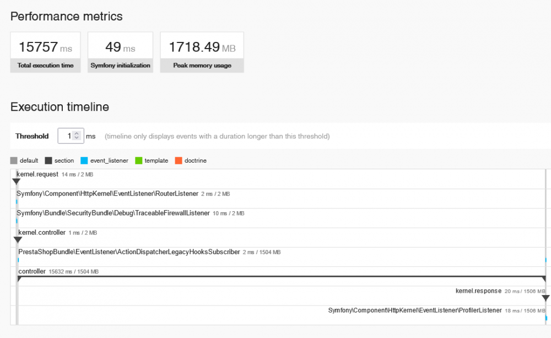Click inside the Threshold value input field
This screenshot has width=551, height=338.
click(67, 136)
